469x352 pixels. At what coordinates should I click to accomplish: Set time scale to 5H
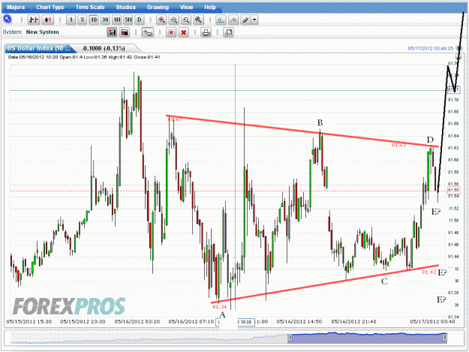tap(128, 20)
